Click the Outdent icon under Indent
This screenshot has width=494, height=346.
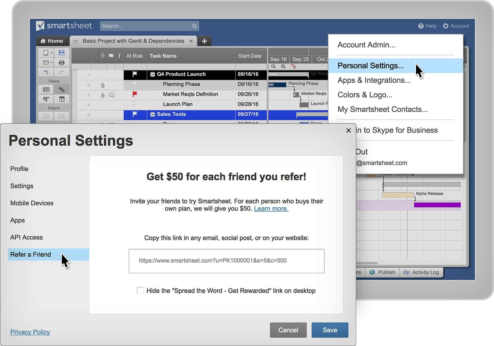pyautogui.click(x=46, y=116)
